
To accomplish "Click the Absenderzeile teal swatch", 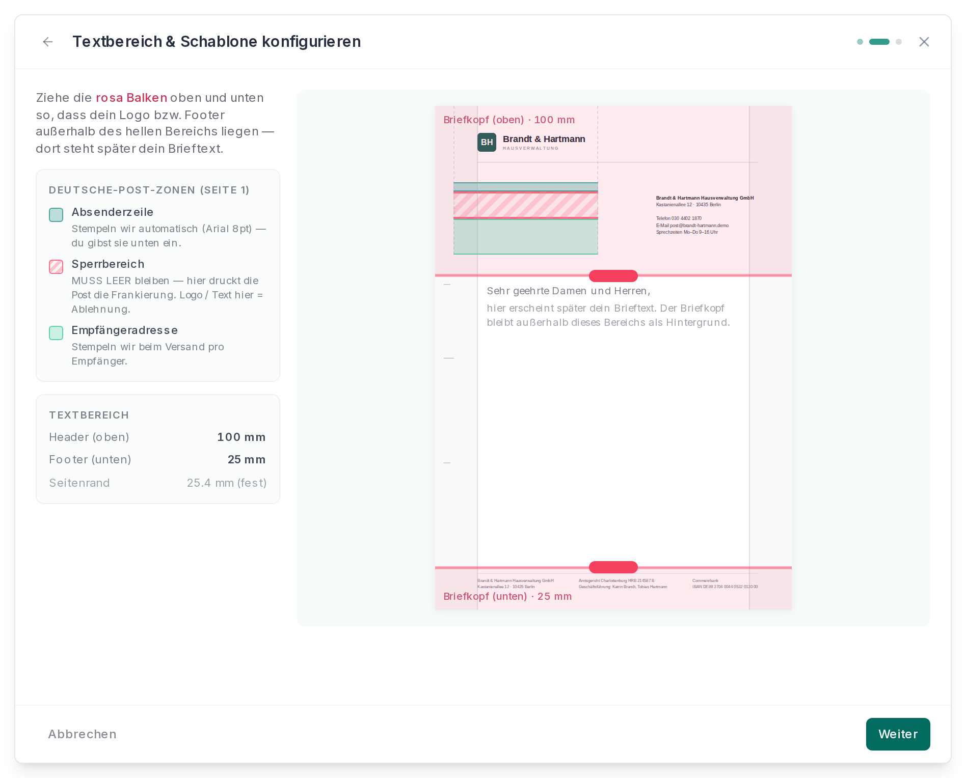I will 56,215.
